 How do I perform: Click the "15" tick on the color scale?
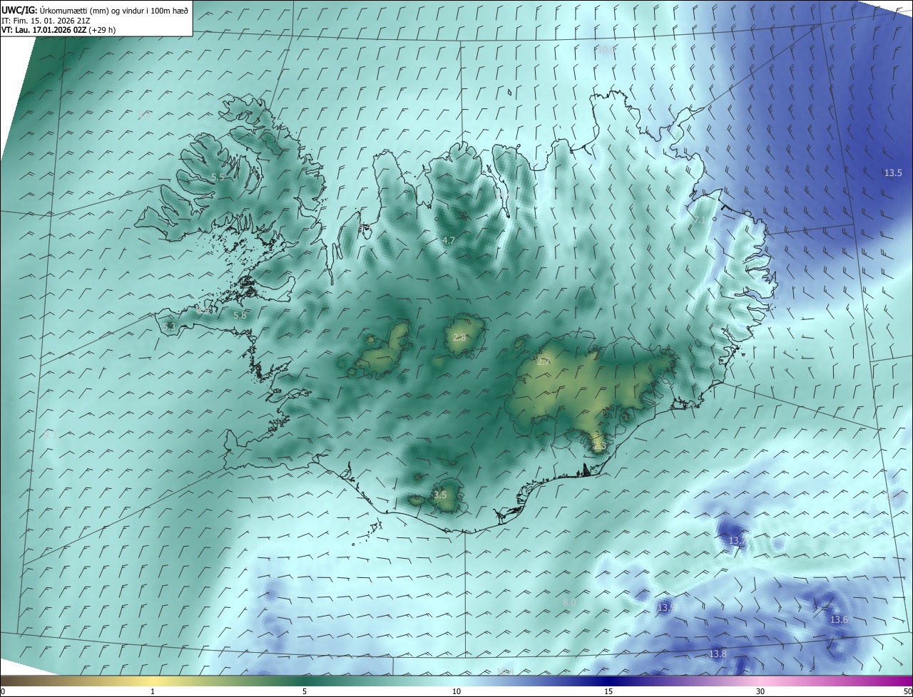click(x=608, y=692)
